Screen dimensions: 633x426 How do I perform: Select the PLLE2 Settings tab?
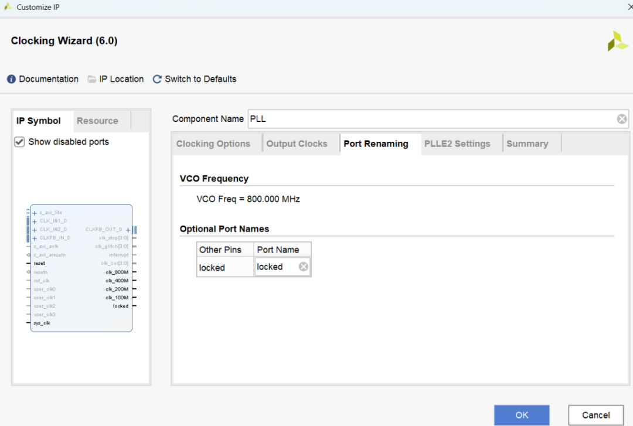tap(457, 144)
